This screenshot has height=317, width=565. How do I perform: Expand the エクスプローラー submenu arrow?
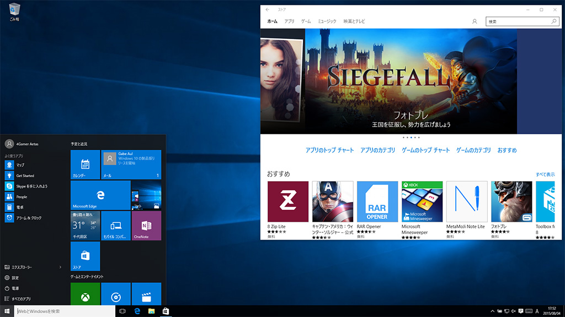pos(60,267)
